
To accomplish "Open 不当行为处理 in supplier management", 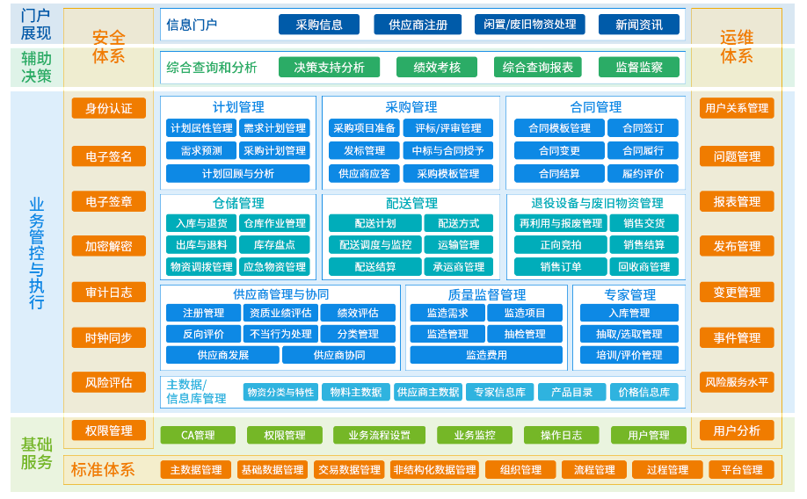I will 280,334.
